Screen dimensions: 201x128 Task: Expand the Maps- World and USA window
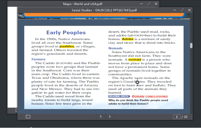[149, 4]
